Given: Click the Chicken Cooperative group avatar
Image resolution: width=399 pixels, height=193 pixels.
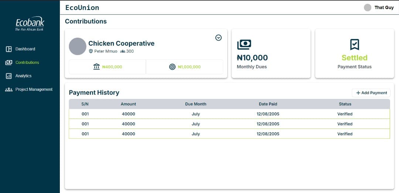Looking at the screenshot, I should point(78,46).
